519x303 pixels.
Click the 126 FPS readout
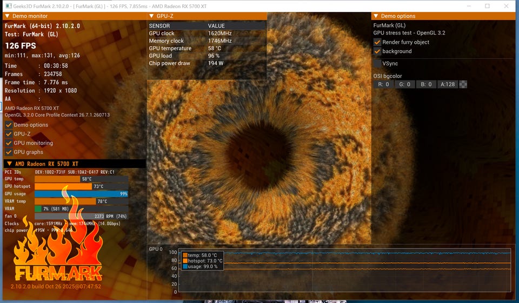tap(21, 46)
